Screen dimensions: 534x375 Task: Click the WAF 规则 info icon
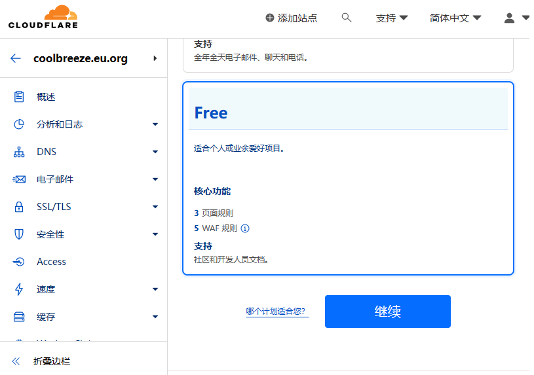pos(245,228)
